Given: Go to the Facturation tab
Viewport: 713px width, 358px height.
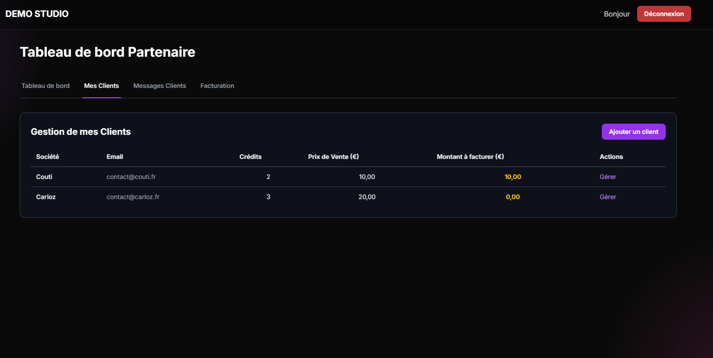Looking at the screenshot, I should [x=217, y=86].
